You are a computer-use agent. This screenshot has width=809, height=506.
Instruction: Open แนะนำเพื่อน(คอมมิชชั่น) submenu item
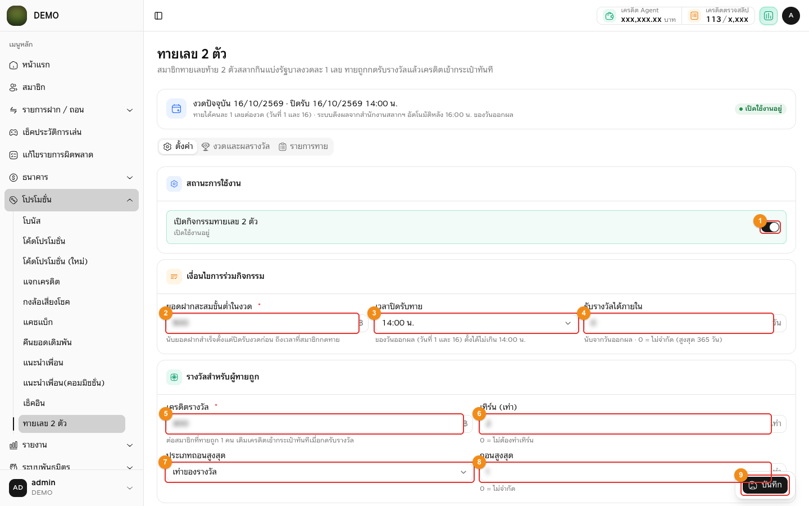tap(72, 383)
